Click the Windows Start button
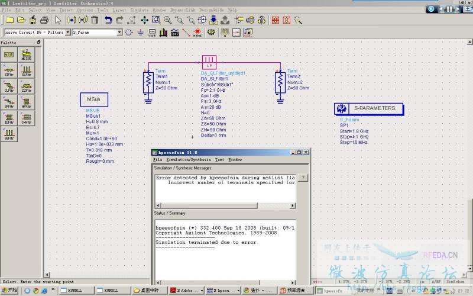The image size is (473, 296). [x=9, y=290]
